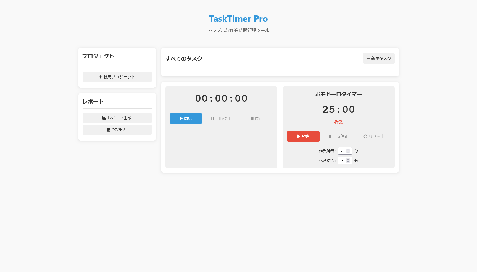Start the stopwatch with the blue 開始 button
The width and height of the screenshot is (477, 272).
[186, 119]
